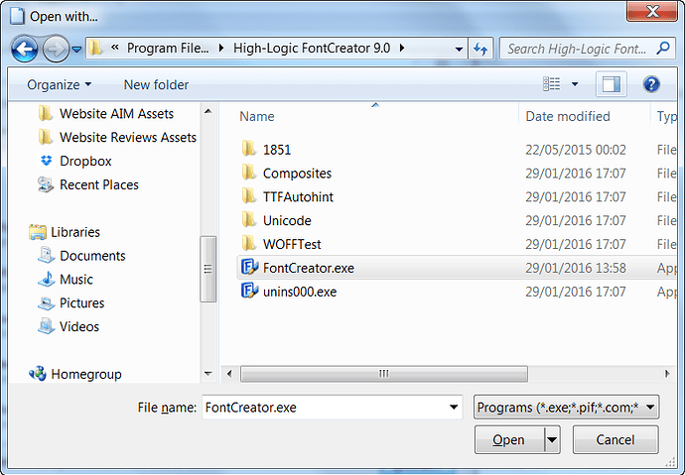The height and width of the screenshot is (475, 685).
Task: Select the file name FontCreator.exe in list
Action: pyautogui.click(x=309, y=268)
